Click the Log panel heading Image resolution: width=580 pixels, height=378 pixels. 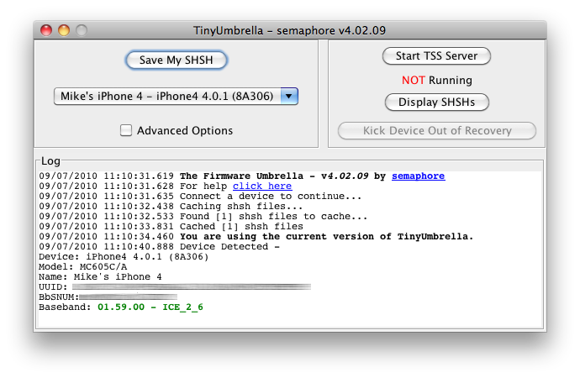pos(50,160)
